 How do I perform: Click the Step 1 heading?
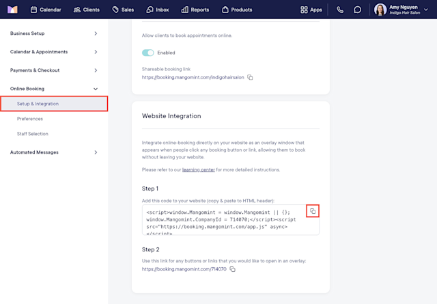150,189
